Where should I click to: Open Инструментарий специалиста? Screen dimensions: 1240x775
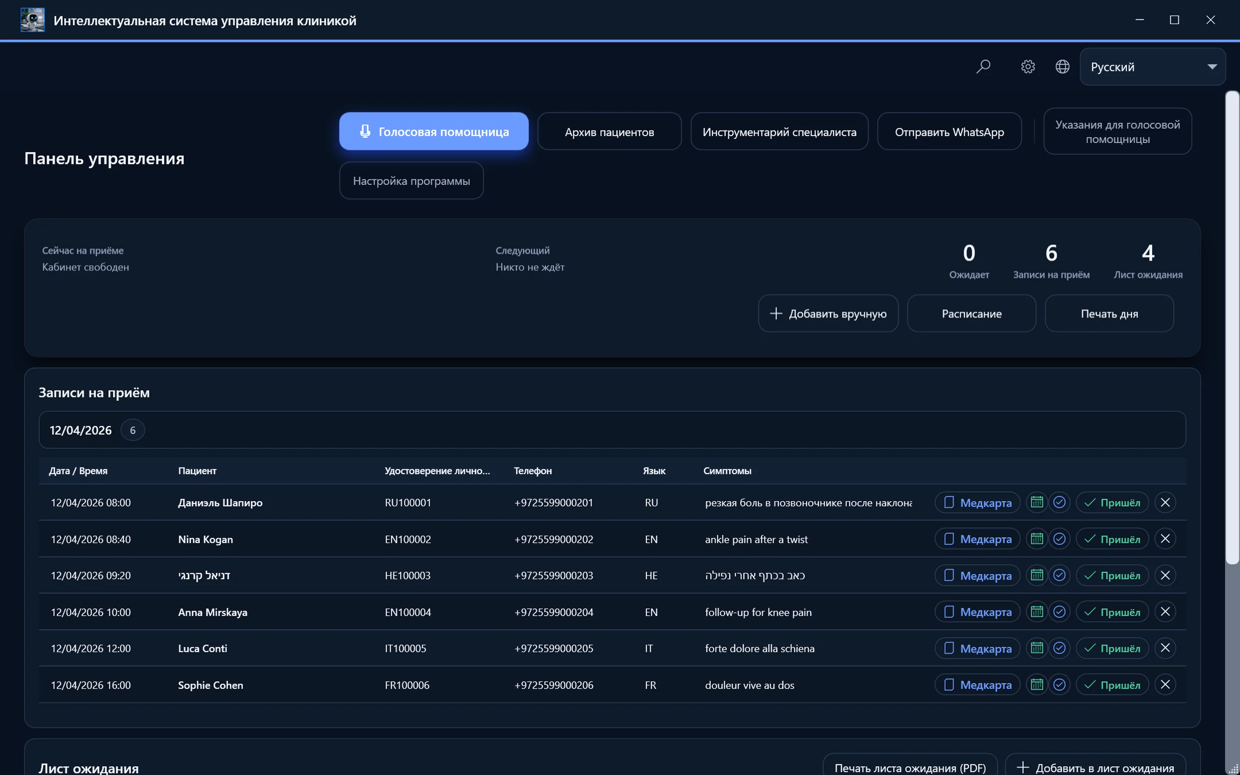779,131
